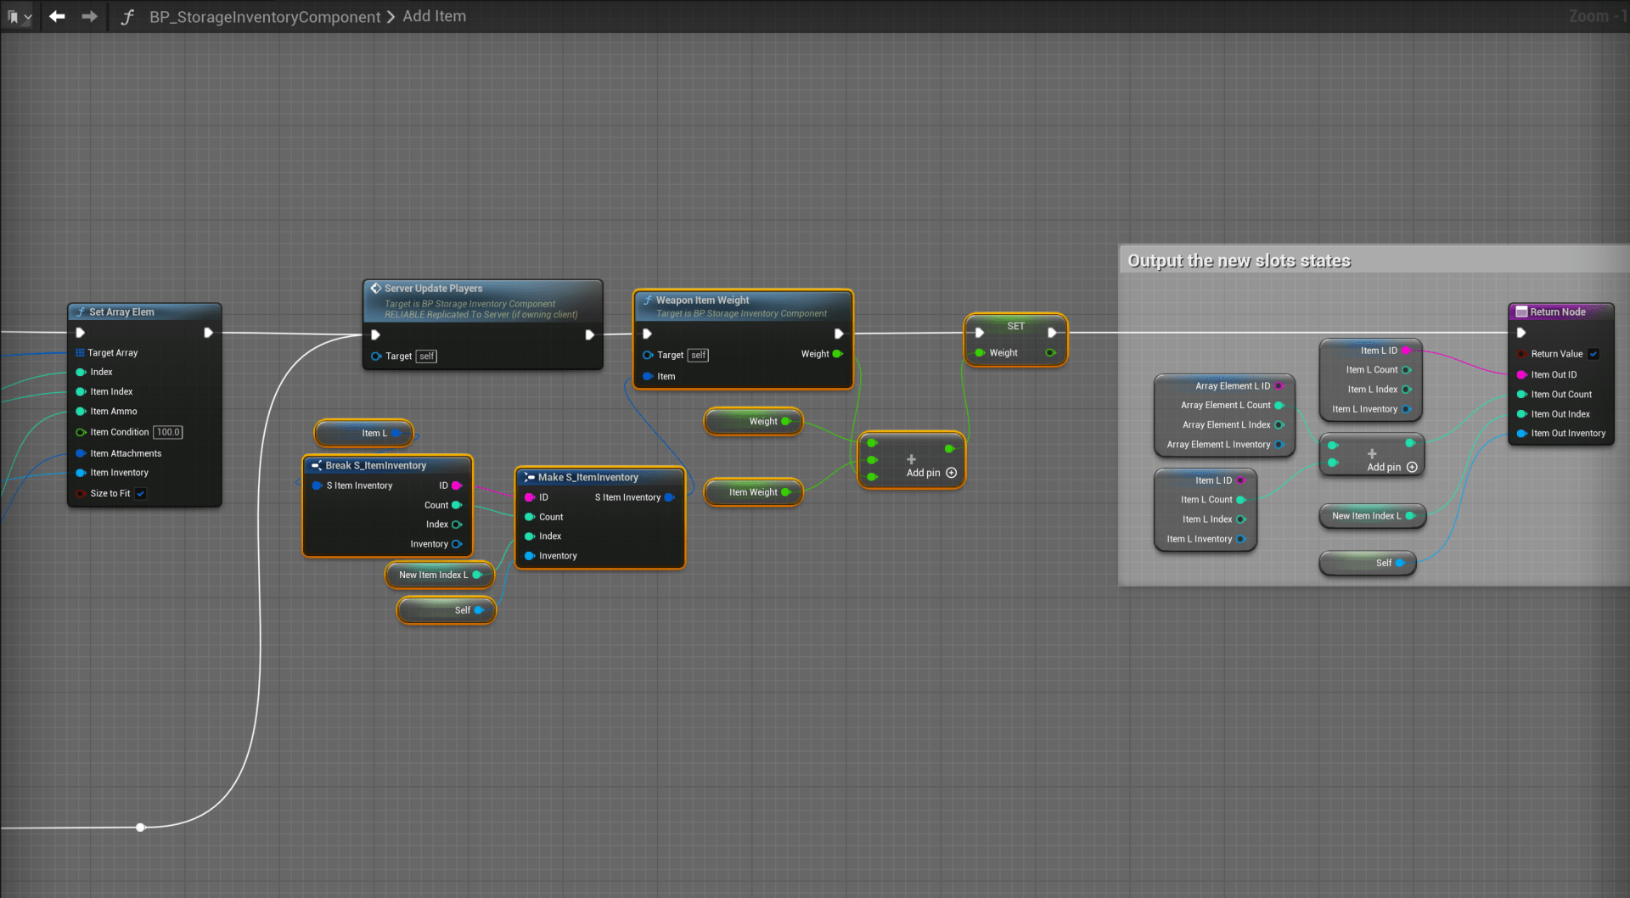
Task: Click the Item Inventory pin on Set Array Elem
Action: click(x=81, y=473)
